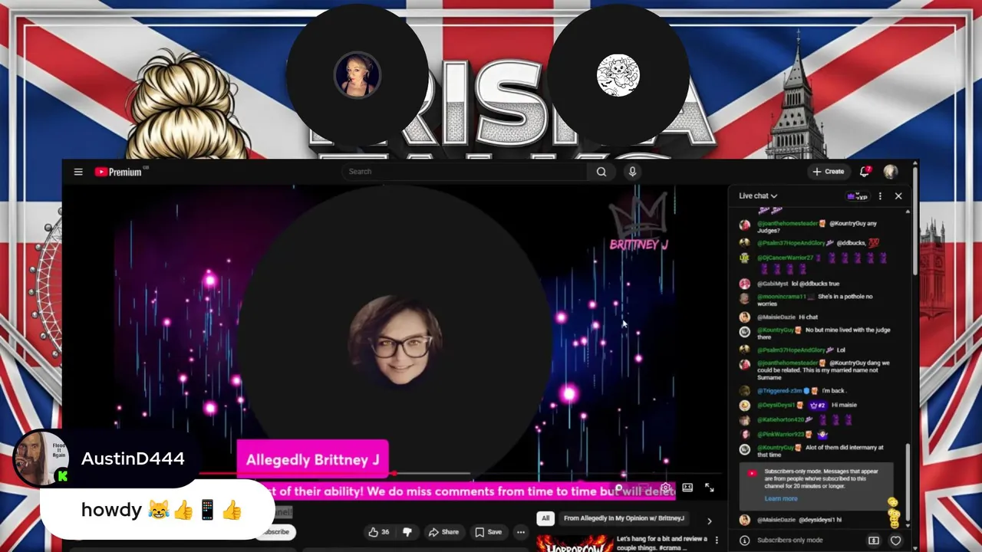982x552 pixels.
Task: Dislike the video with thumbs down
Action: point(407,532)
